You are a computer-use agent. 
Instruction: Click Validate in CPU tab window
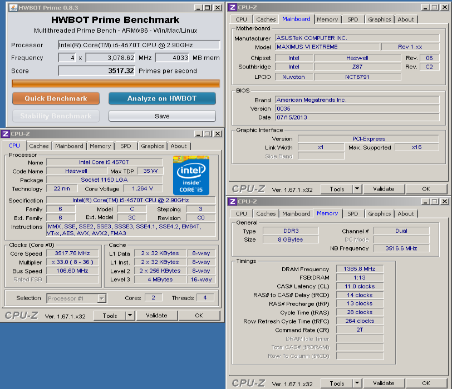tap(156, 316)
